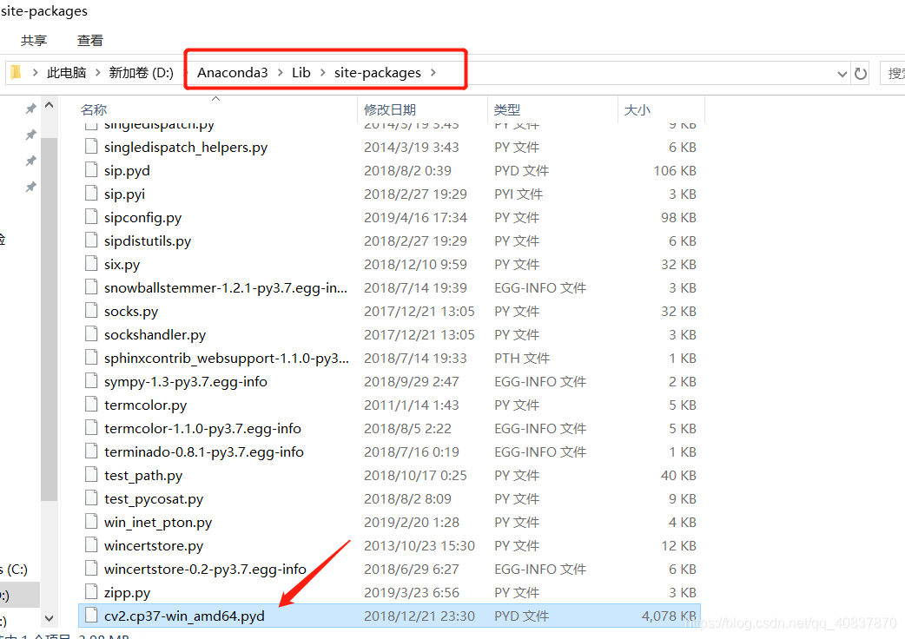Click file icon of sip.pyi
The image size is (905, 639).
[91, 194]
